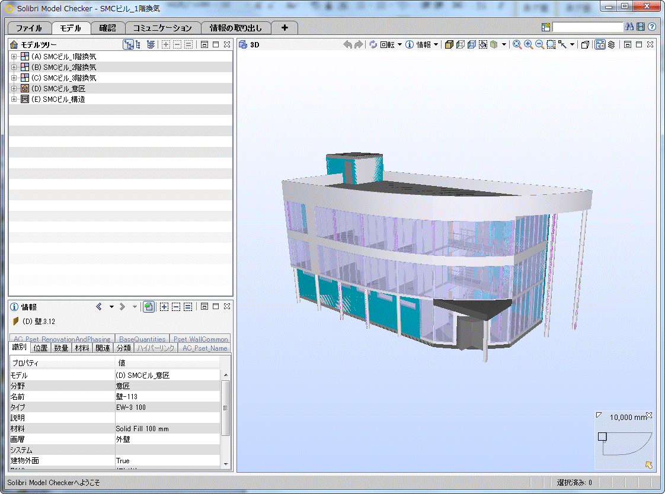Switch to 位置 tab in info panel
The height and width of the screenshot is (494, 665).
click(41, 348)
